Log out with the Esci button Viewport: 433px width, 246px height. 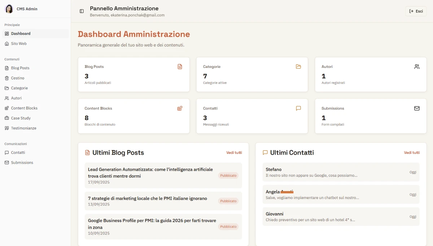tap(416, 11)
